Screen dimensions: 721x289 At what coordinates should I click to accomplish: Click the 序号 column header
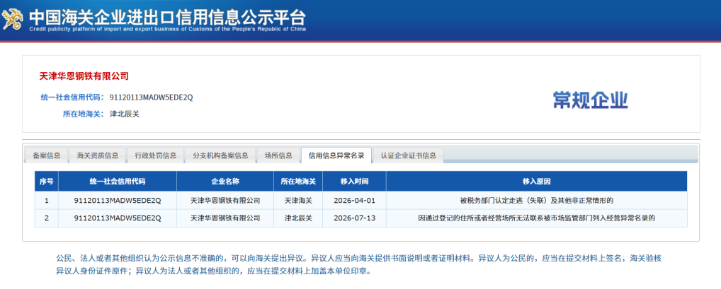click(x=47, y=181)
